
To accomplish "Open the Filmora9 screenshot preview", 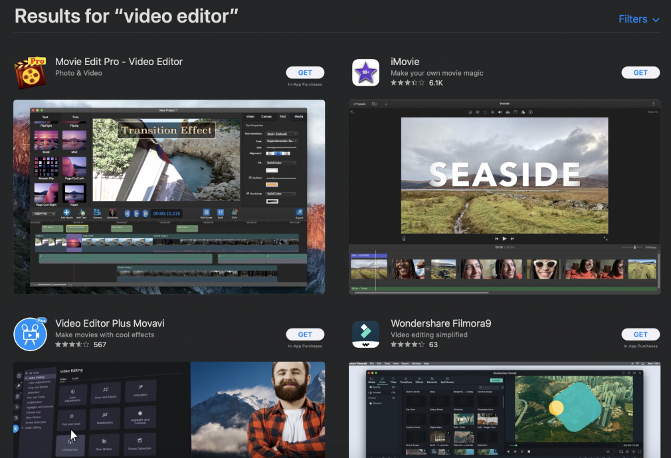I will coord(504,410).
